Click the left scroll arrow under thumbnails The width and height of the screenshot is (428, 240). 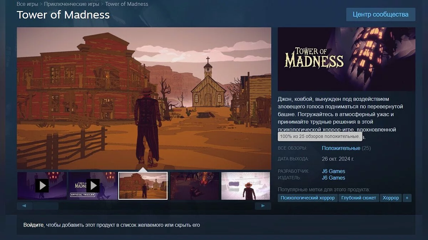click(x=25, y=206)
